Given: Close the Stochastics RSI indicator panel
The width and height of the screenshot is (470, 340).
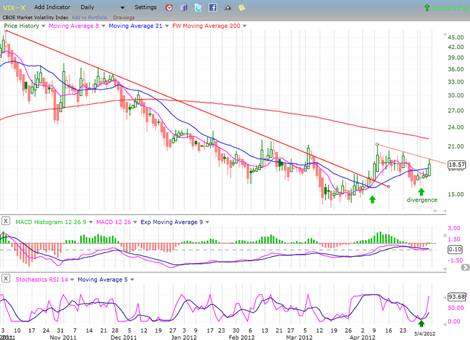Looking at the screenshot, I should [6, 278].
